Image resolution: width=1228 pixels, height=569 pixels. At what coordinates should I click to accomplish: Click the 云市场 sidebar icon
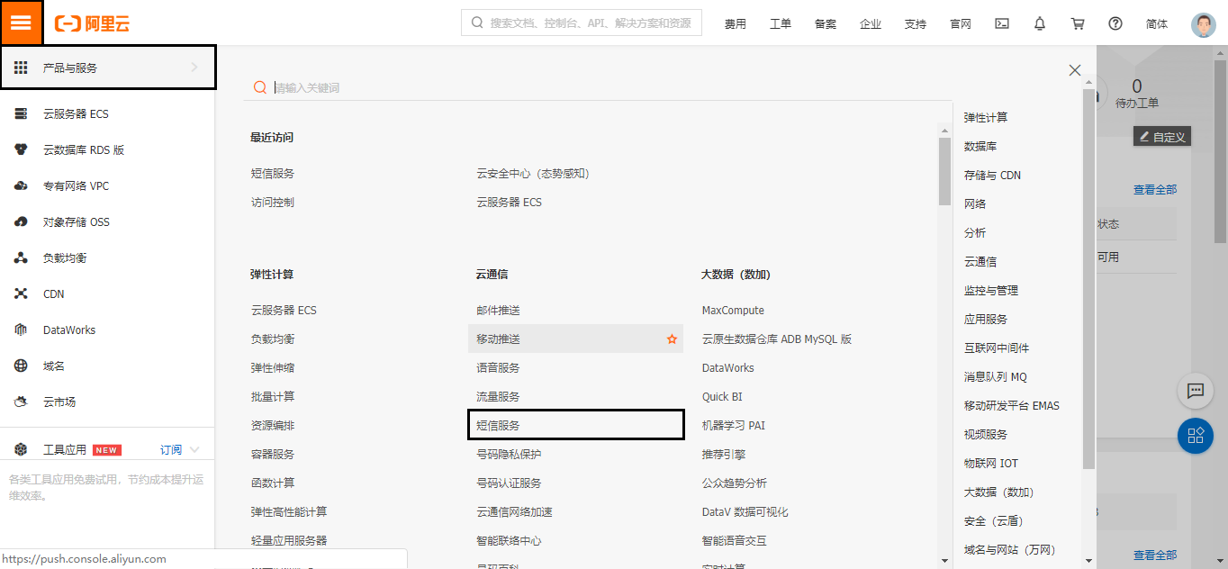(21, 402)
